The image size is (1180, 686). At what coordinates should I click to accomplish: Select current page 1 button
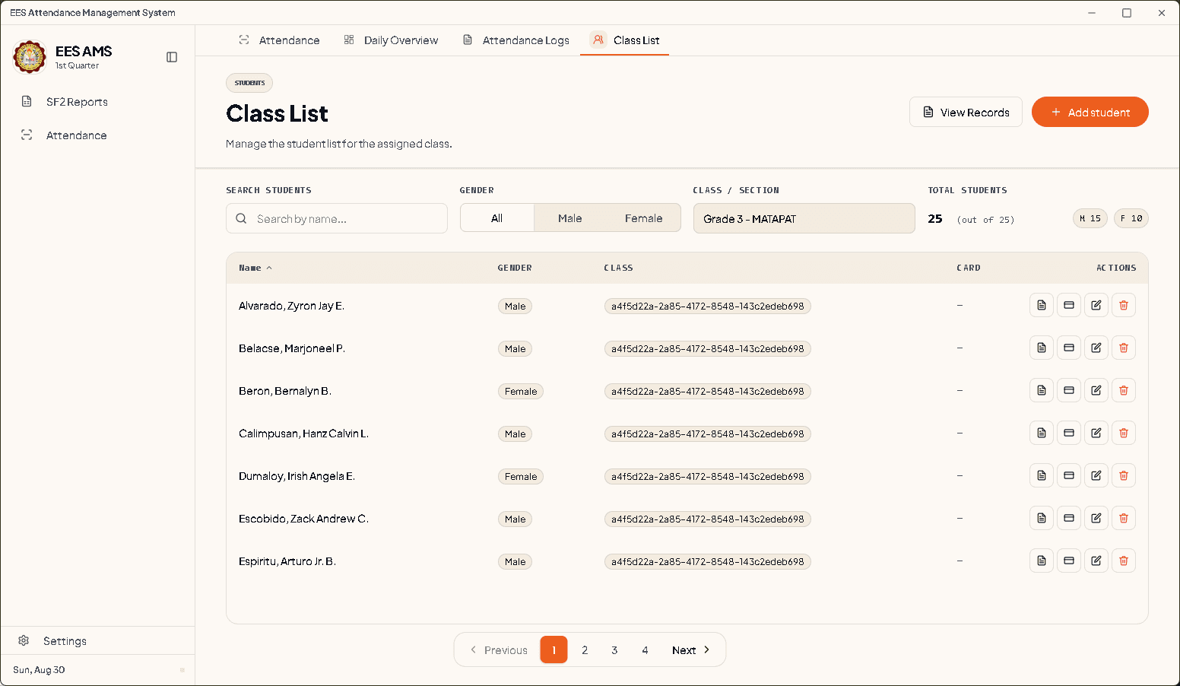pos(554,650)
